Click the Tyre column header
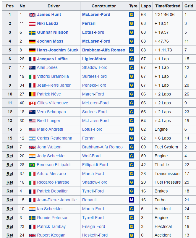Screen dimensions: 196x238 pyautogui.click(x=133, y=6)
